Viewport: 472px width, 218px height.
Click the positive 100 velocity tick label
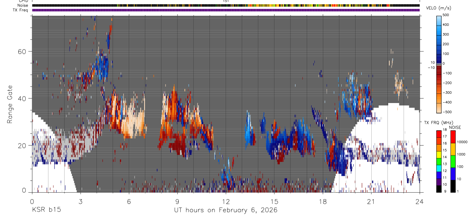(x=446, y=54)
